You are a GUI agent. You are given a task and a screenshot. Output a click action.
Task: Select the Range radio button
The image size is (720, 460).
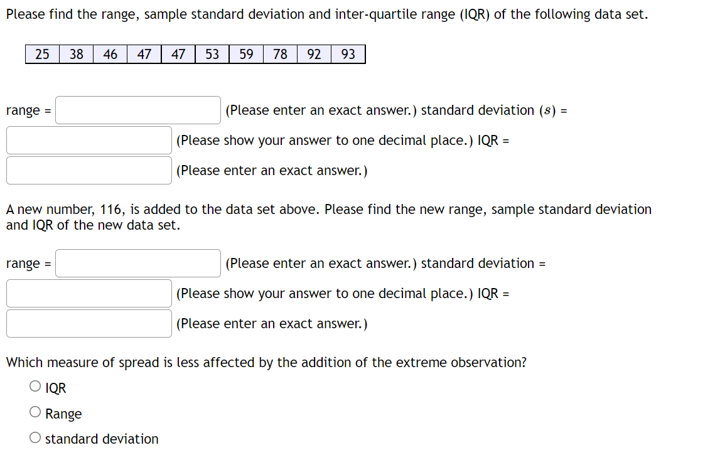tap(36, 411)
